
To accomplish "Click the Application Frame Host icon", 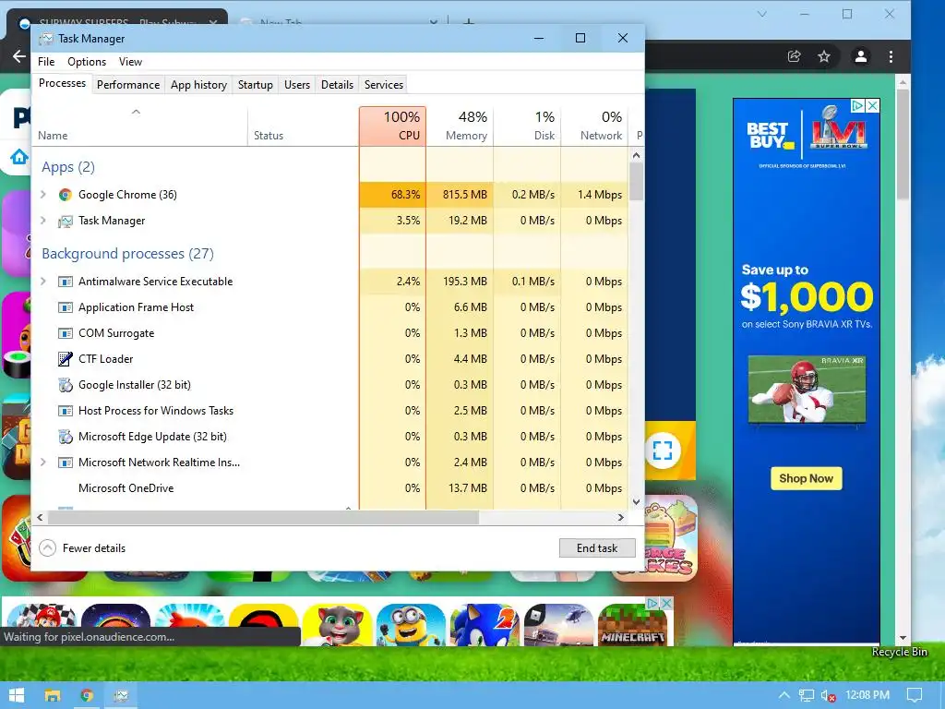I will pyautogui.click(x=66, y=307).
